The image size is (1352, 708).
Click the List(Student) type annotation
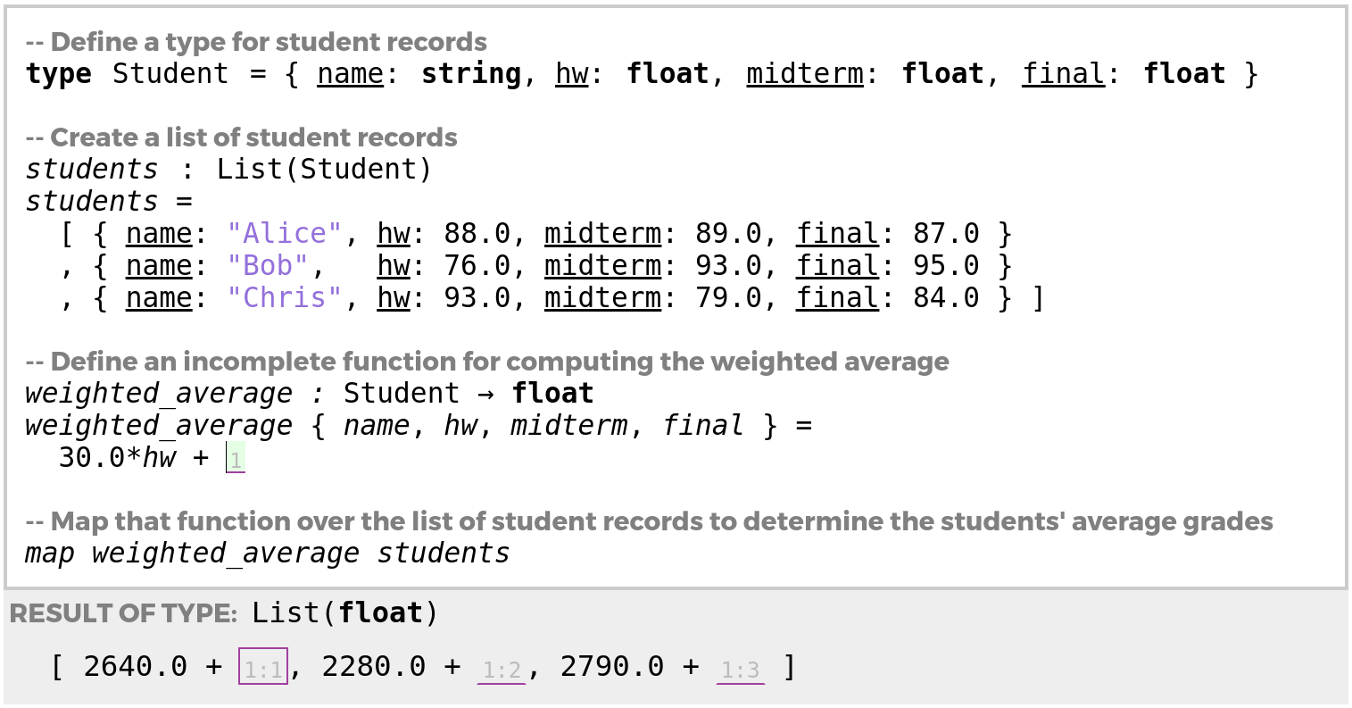coord(324,170)
